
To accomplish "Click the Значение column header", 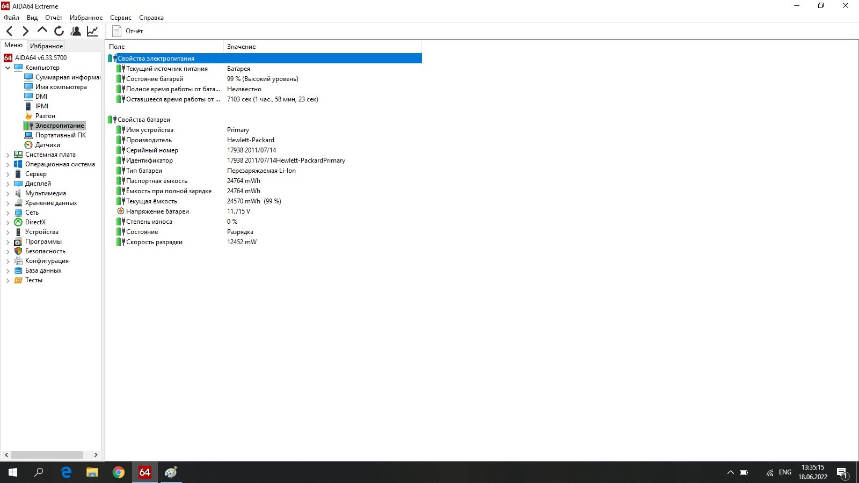I will click(241, 47).
